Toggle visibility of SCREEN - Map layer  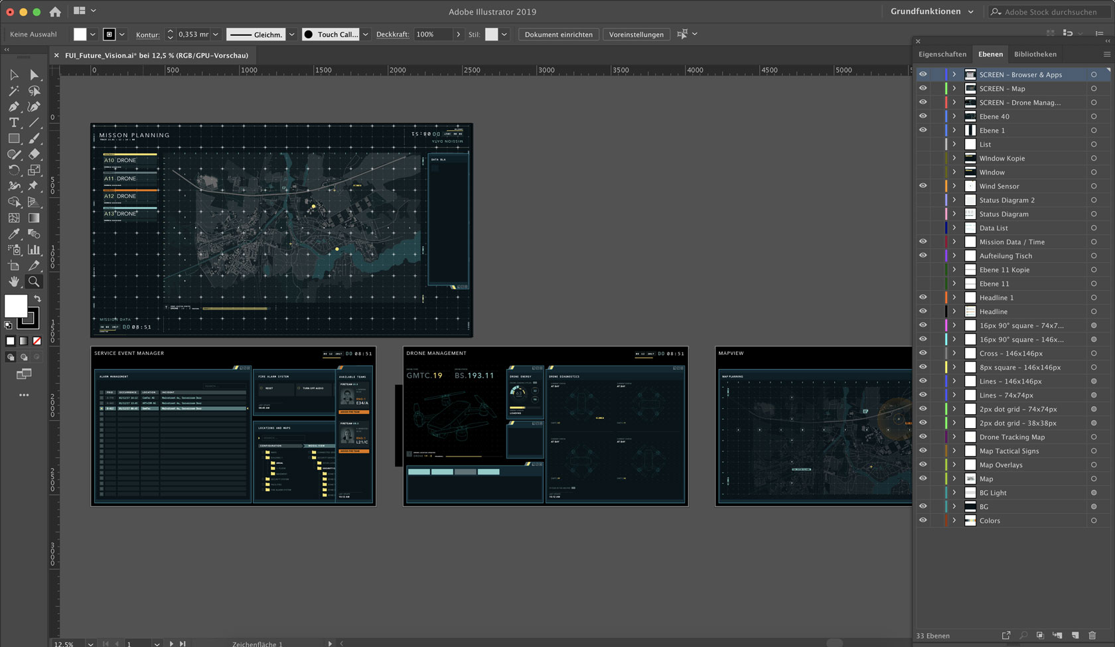point(923,88)
